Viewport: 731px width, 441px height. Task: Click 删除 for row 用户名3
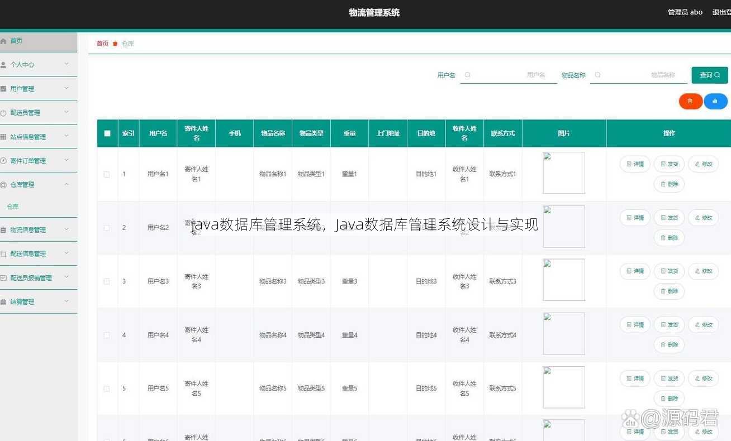click(669, 291)
